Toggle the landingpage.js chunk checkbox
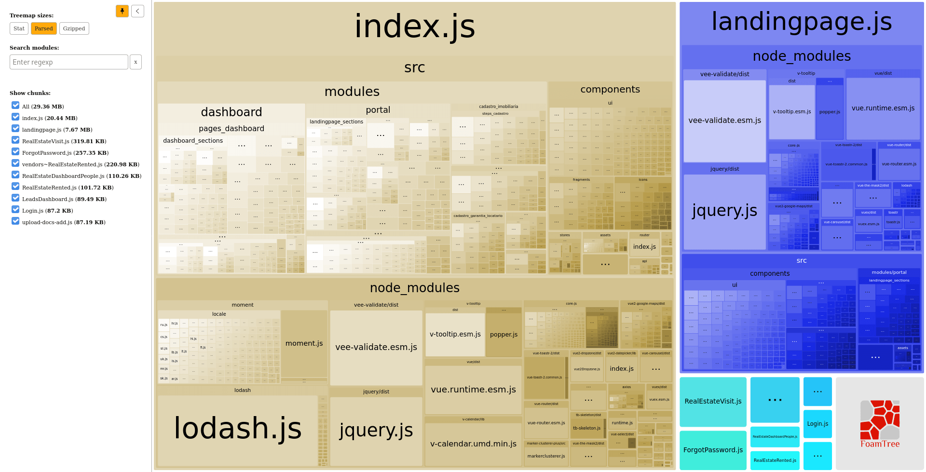 [15, 129]
